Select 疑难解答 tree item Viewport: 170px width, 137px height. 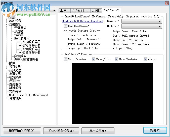pos(15,88)
